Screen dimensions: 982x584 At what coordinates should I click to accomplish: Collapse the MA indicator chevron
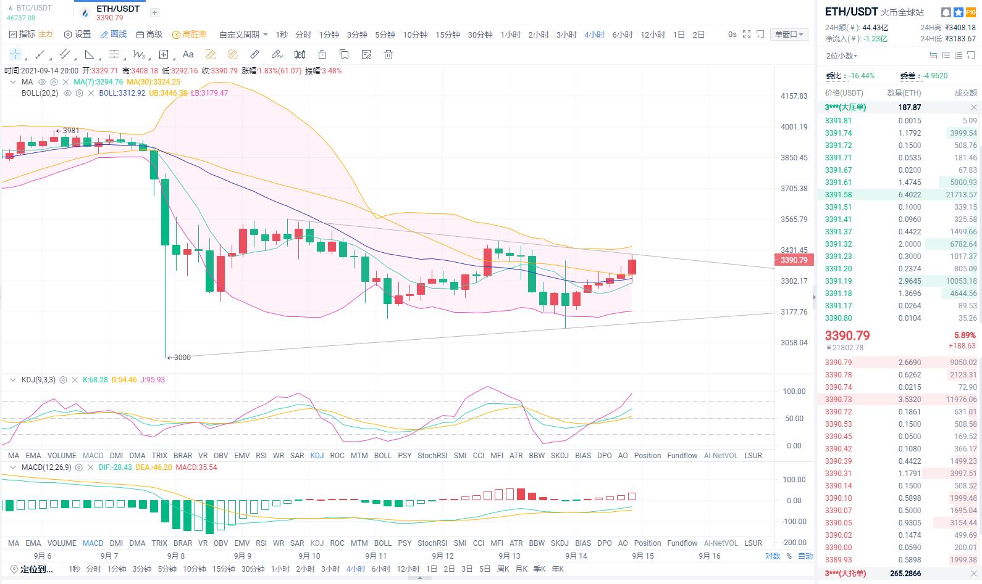(13, 82)
